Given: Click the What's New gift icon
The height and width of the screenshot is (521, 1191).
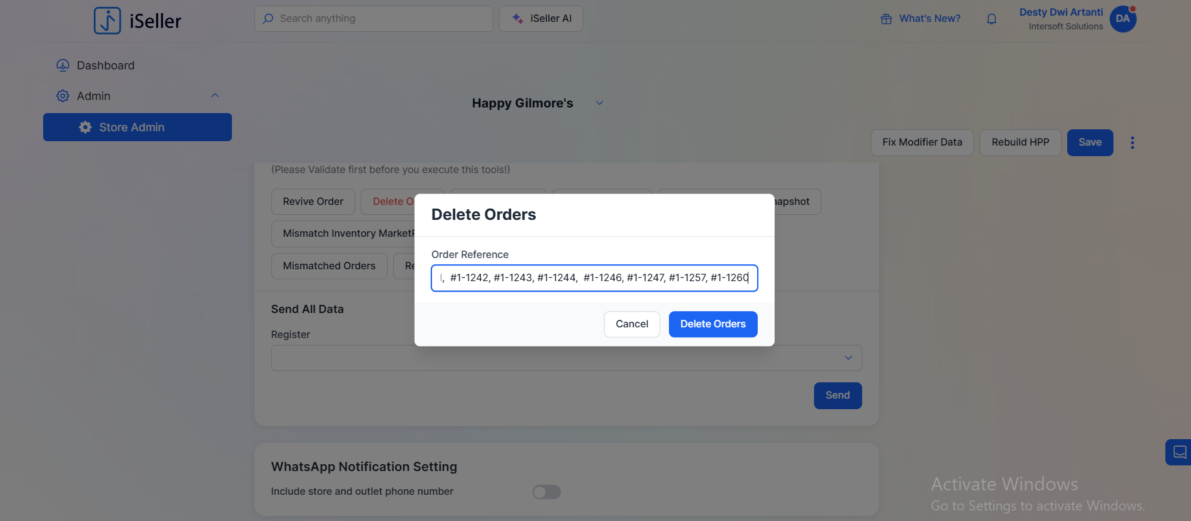Looking at the screenshot, I should coord(886,19).
